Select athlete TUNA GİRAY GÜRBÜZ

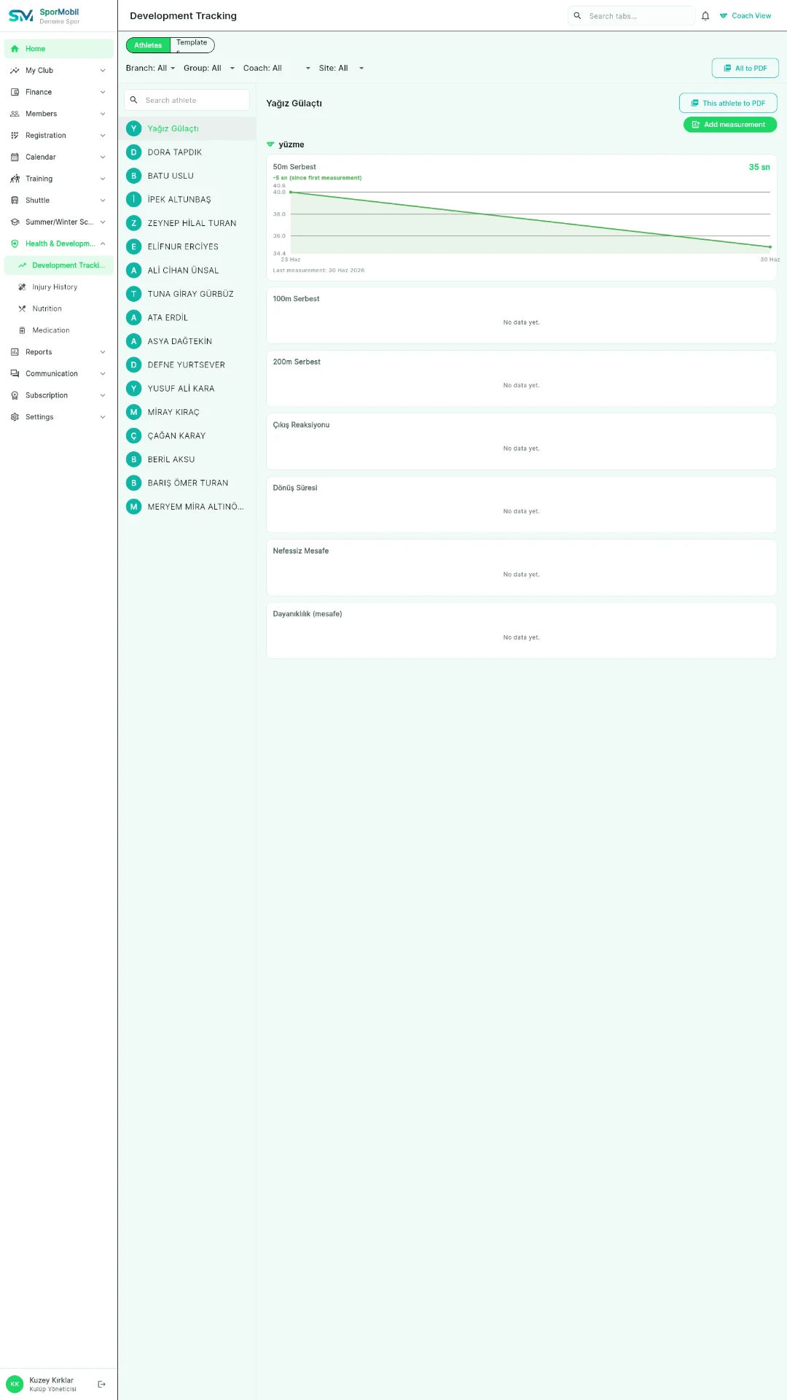(x=187, y=294)
